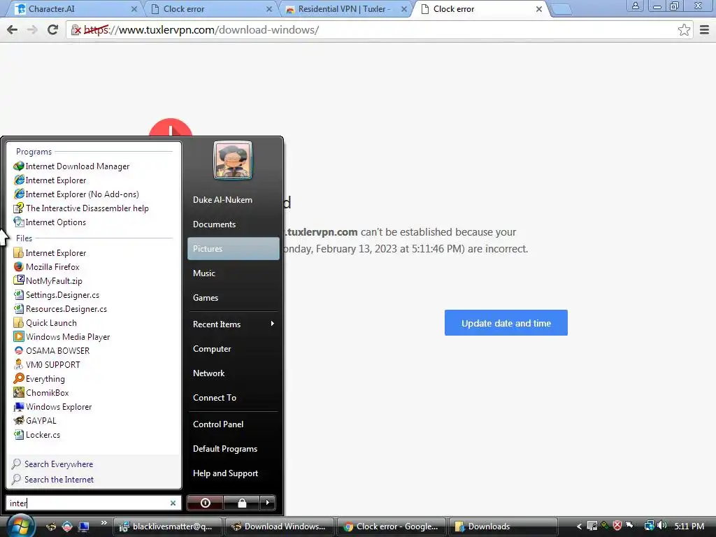Open Network from start menu

208,373
